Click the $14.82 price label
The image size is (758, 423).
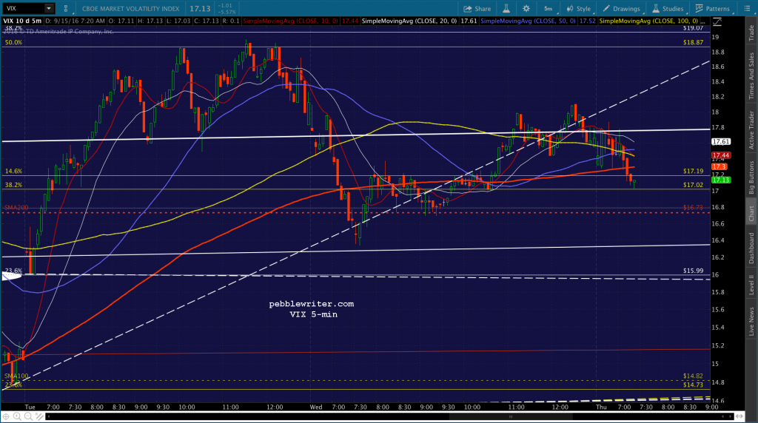coord(693,376)
